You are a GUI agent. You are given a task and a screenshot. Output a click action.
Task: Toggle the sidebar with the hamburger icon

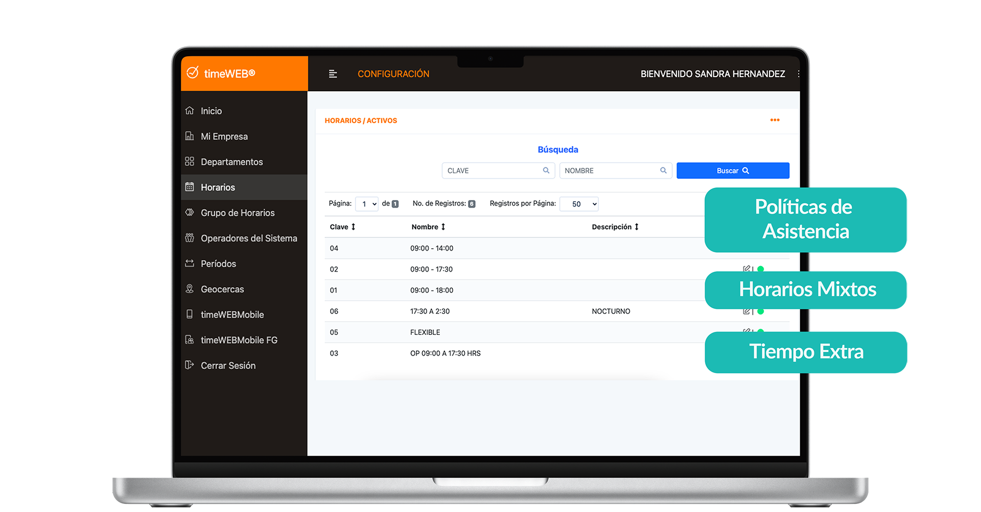[333, 74]
